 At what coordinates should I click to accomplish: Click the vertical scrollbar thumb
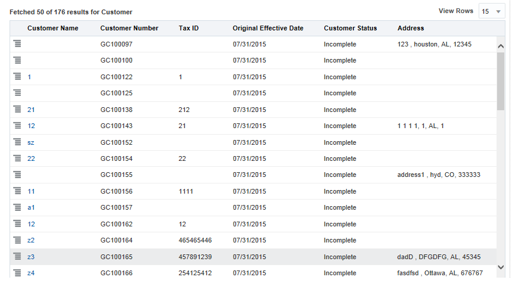click(501, 81)
